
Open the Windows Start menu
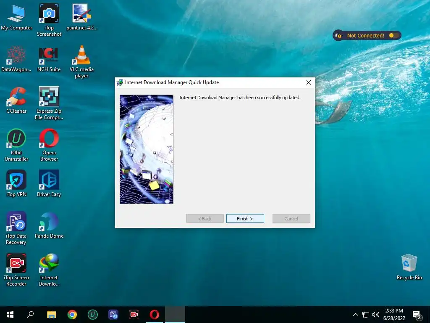pyautogui.click(x=10, y=315)
